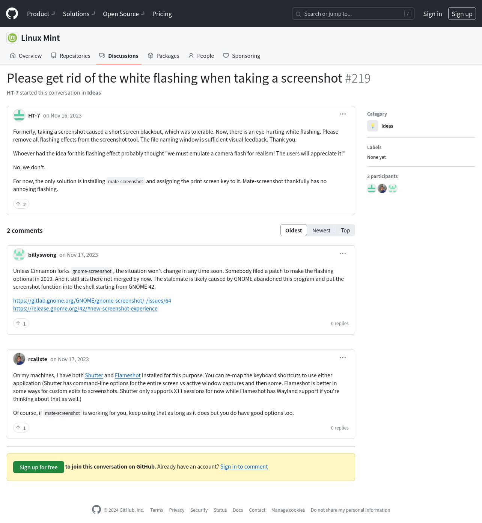Sort comments by Top

pyautogui.click(x=345, y=230)
